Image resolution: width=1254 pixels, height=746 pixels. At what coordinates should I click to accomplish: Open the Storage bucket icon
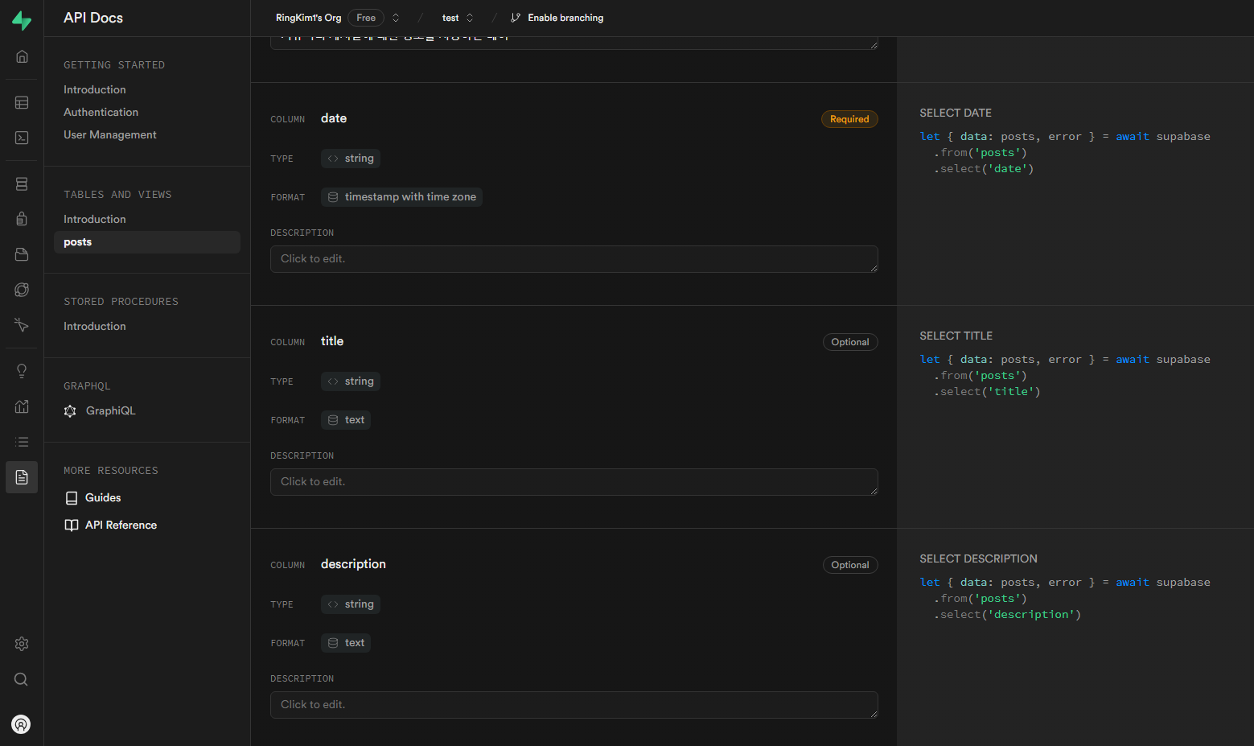(22, 254)
